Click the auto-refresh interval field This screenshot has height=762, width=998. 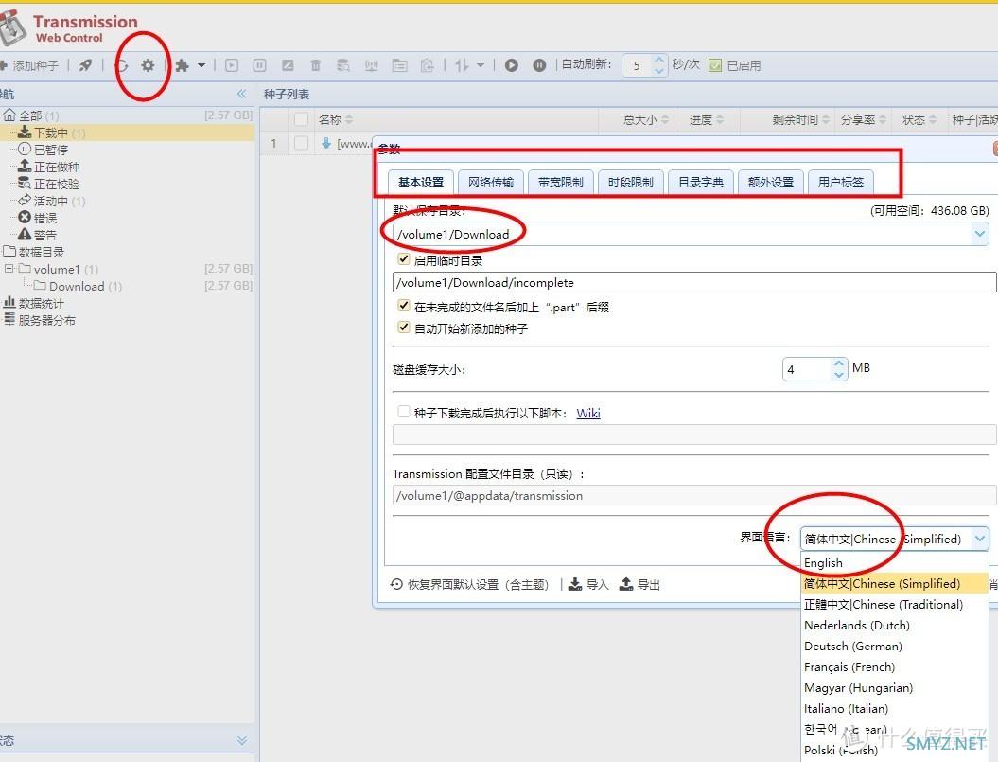(x=638, y=65)
